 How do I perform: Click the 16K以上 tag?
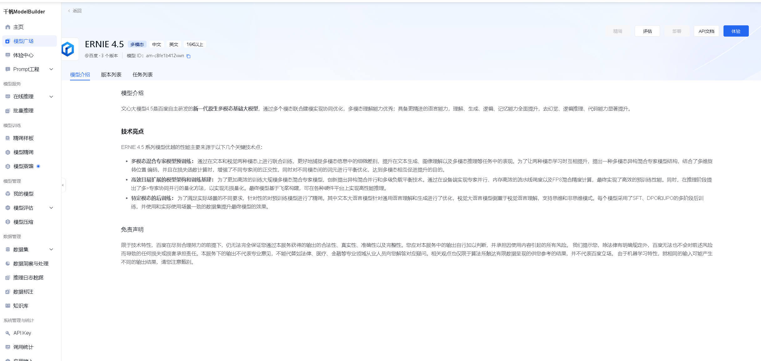pyautogui.click(x=195, y=45)
